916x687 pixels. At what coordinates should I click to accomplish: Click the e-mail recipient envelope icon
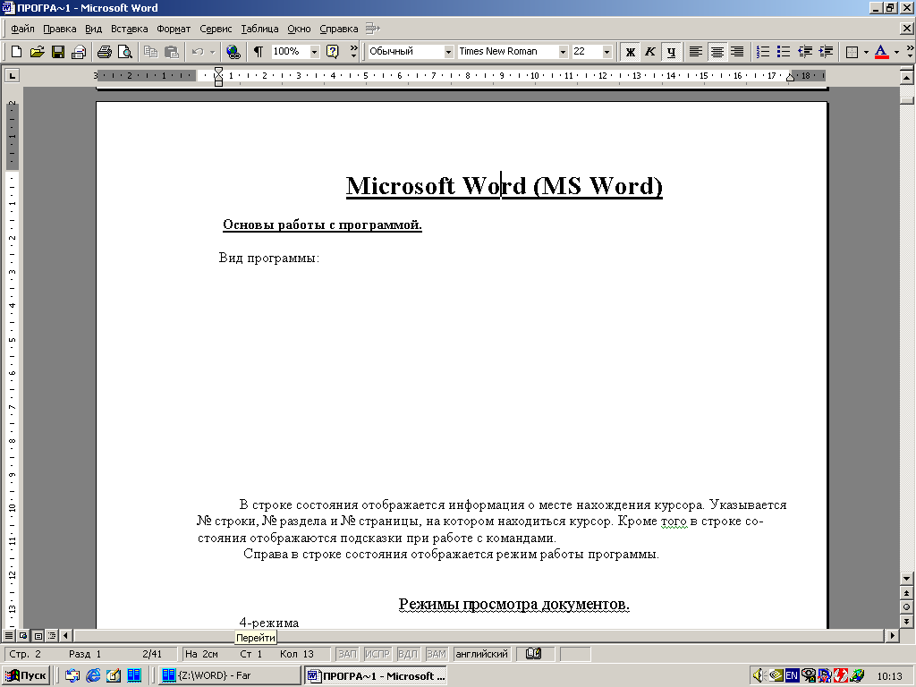(x=79, y=51)
